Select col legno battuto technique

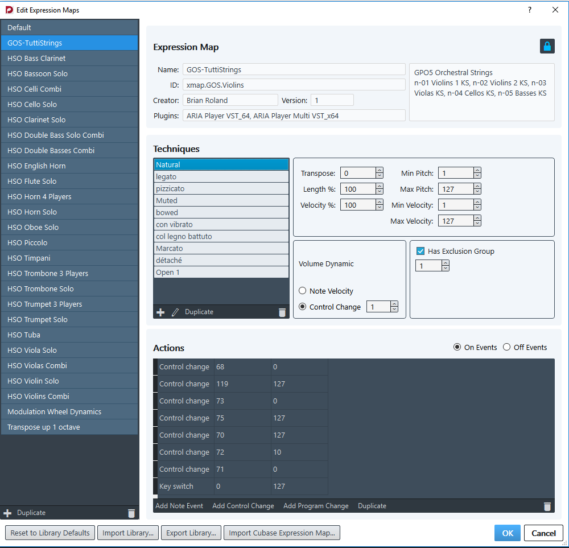221,236
